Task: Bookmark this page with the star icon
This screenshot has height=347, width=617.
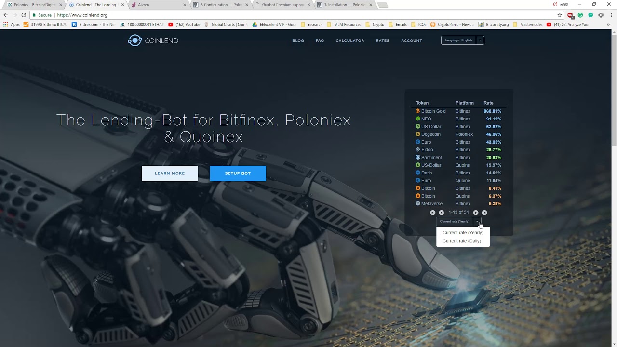Action: tap(560, 15)
